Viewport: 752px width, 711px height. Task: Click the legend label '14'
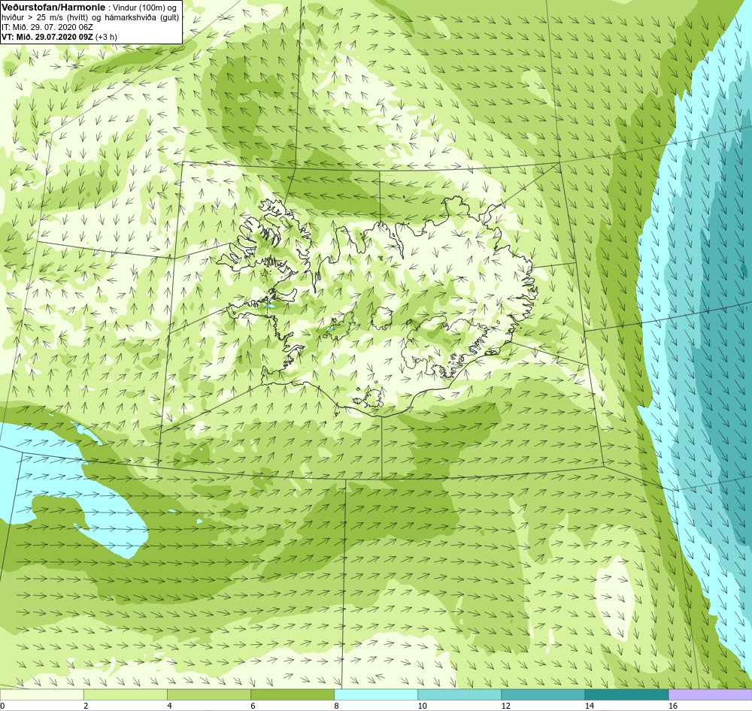[589, 706]
